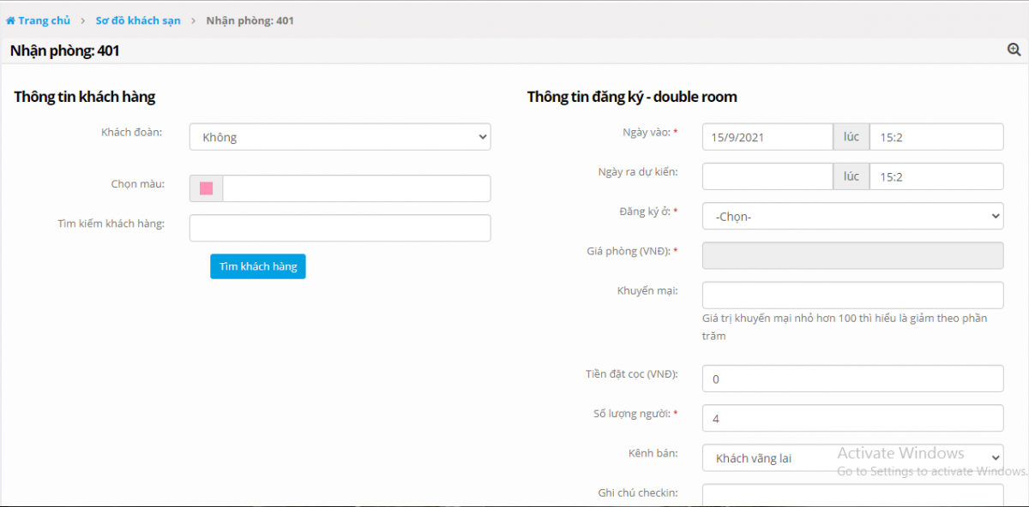This screenshot has width=1029, height=507.
Task: Click the Số lượng người field
Action: [852, 419]
